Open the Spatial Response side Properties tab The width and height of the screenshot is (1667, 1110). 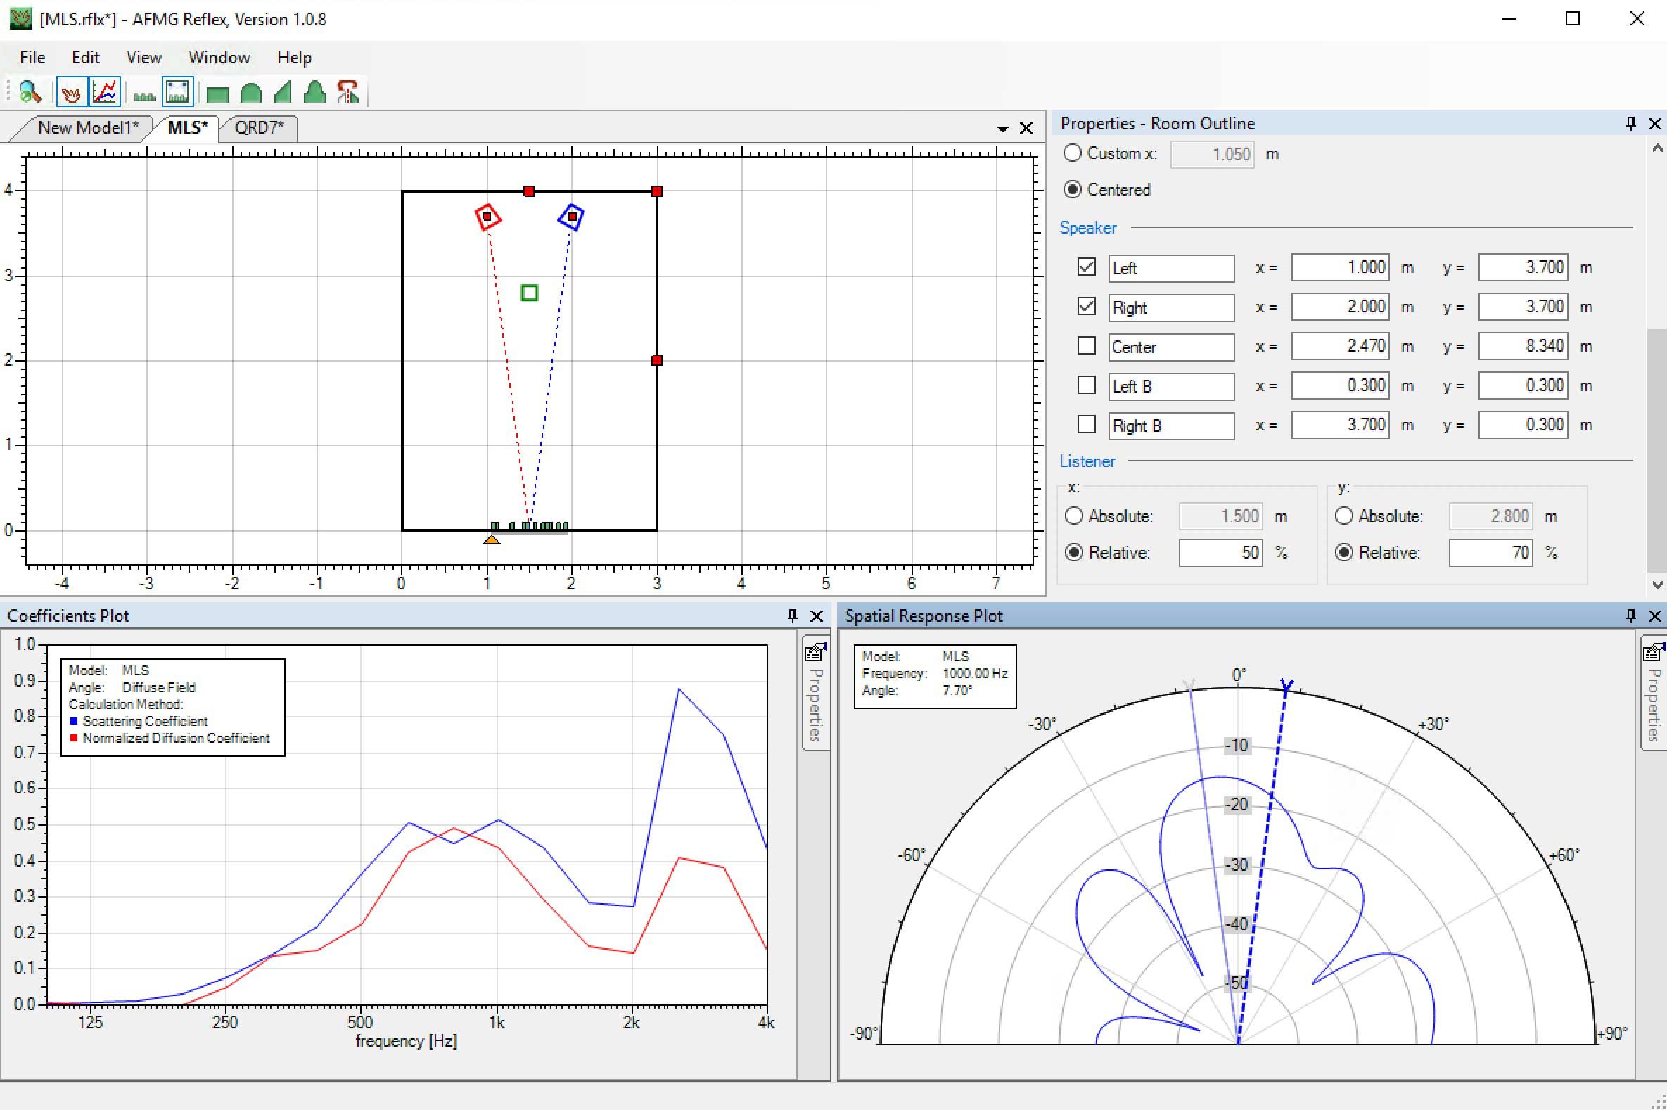click(x=1654, y=694)
